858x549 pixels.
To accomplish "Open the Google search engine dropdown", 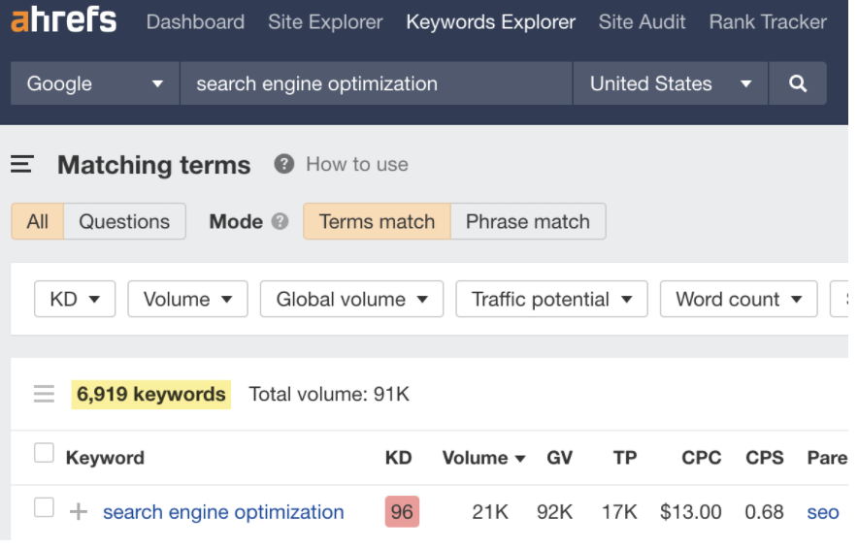I will coord(95,83).
